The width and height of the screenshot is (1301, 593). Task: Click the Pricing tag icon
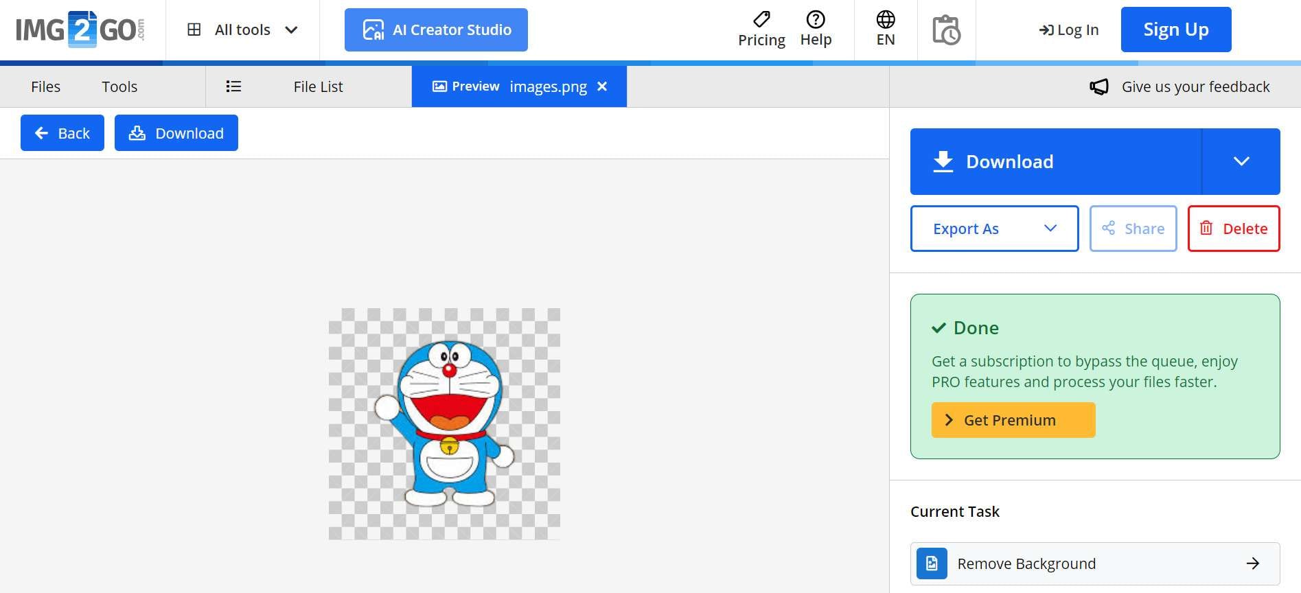coord(761,19)
